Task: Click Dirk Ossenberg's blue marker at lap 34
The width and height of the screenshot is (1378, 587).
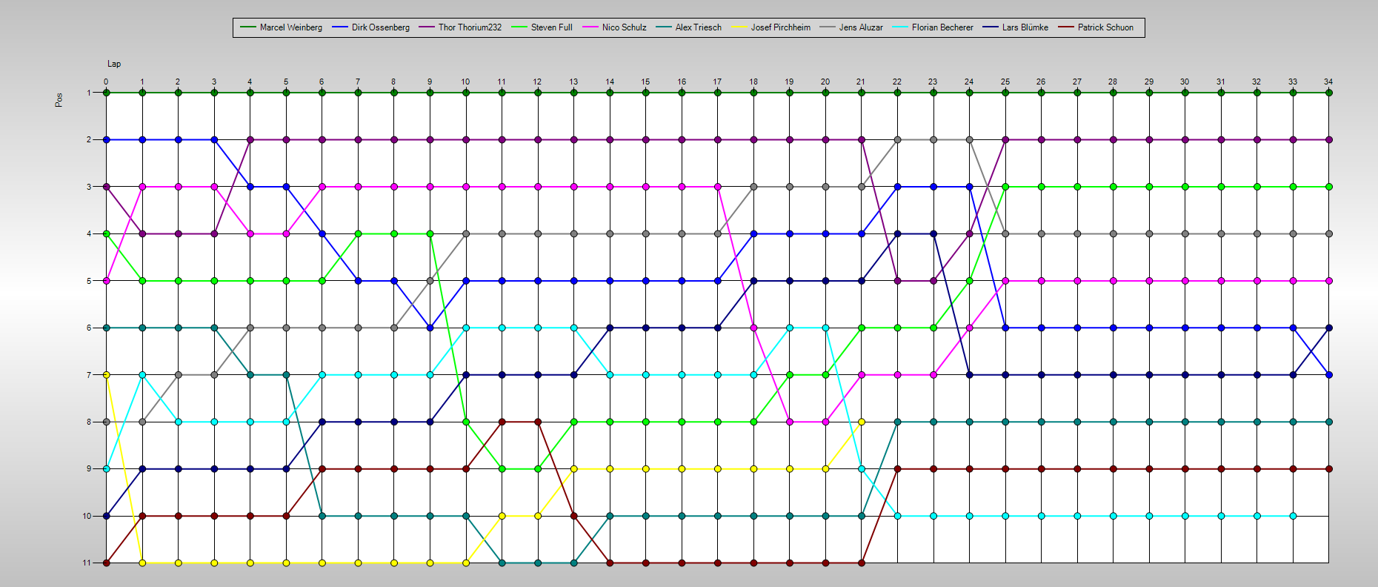Action: (x=1328, y=375)
